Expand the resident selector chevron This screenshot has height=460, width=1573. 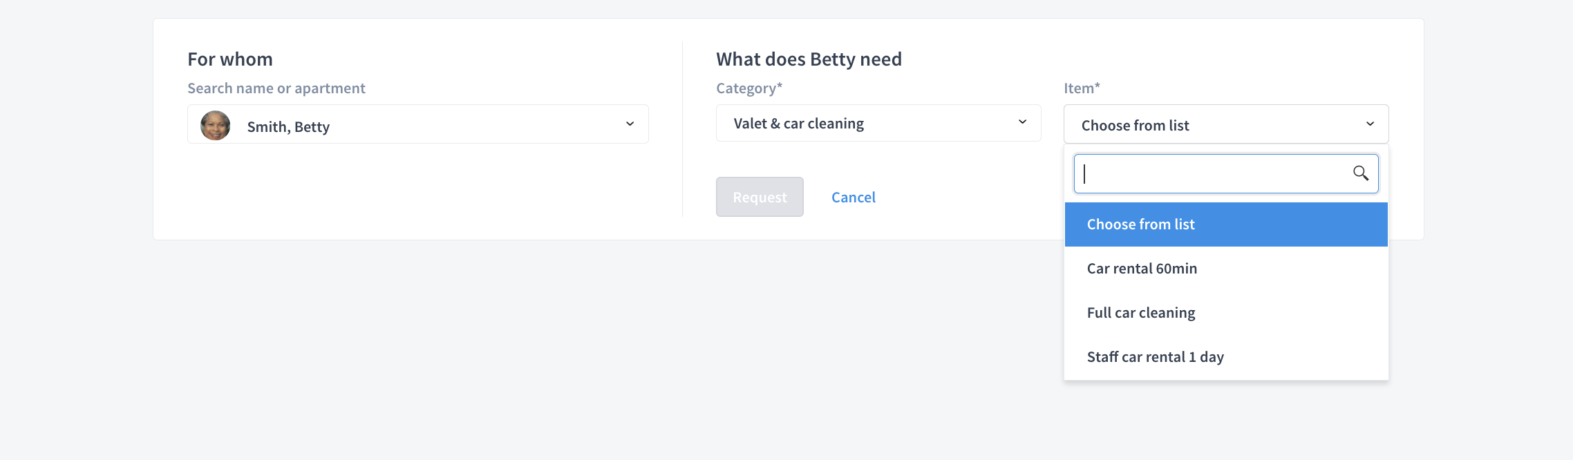pyautogui.click(x=630, y=124)
